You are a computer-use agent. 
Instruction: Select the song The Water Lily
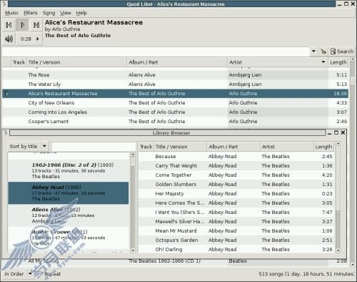[175, 84]
